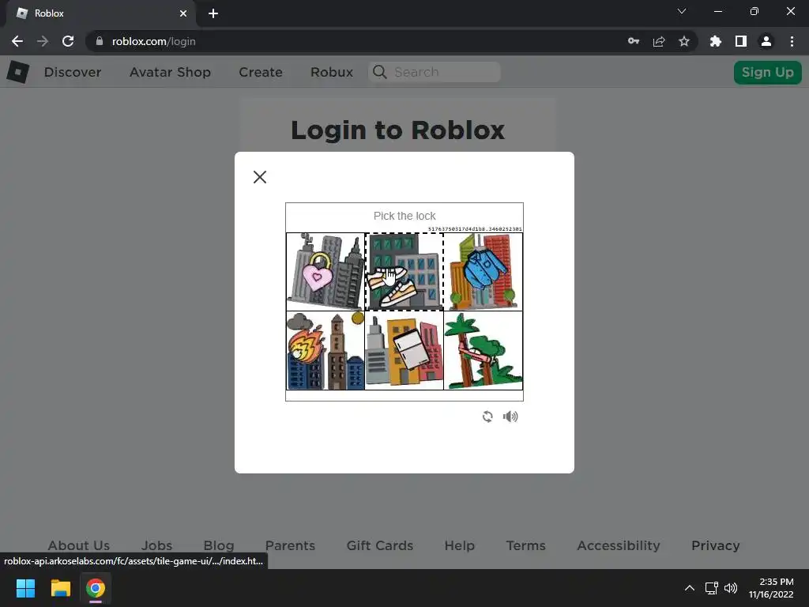Open the Roblox home logo
Viewport: 809px width, 607px height.
pos(18,72)
